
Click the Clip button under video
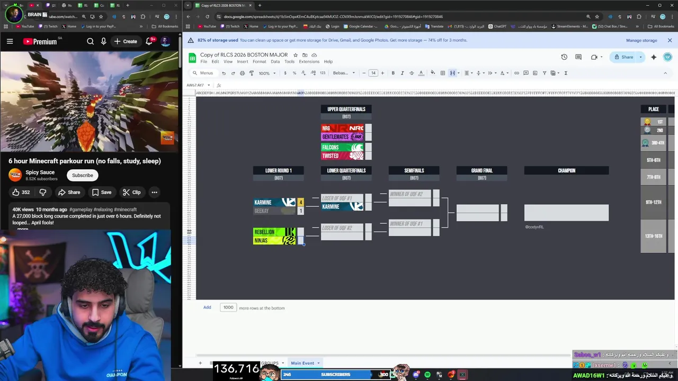coord(131,192)
